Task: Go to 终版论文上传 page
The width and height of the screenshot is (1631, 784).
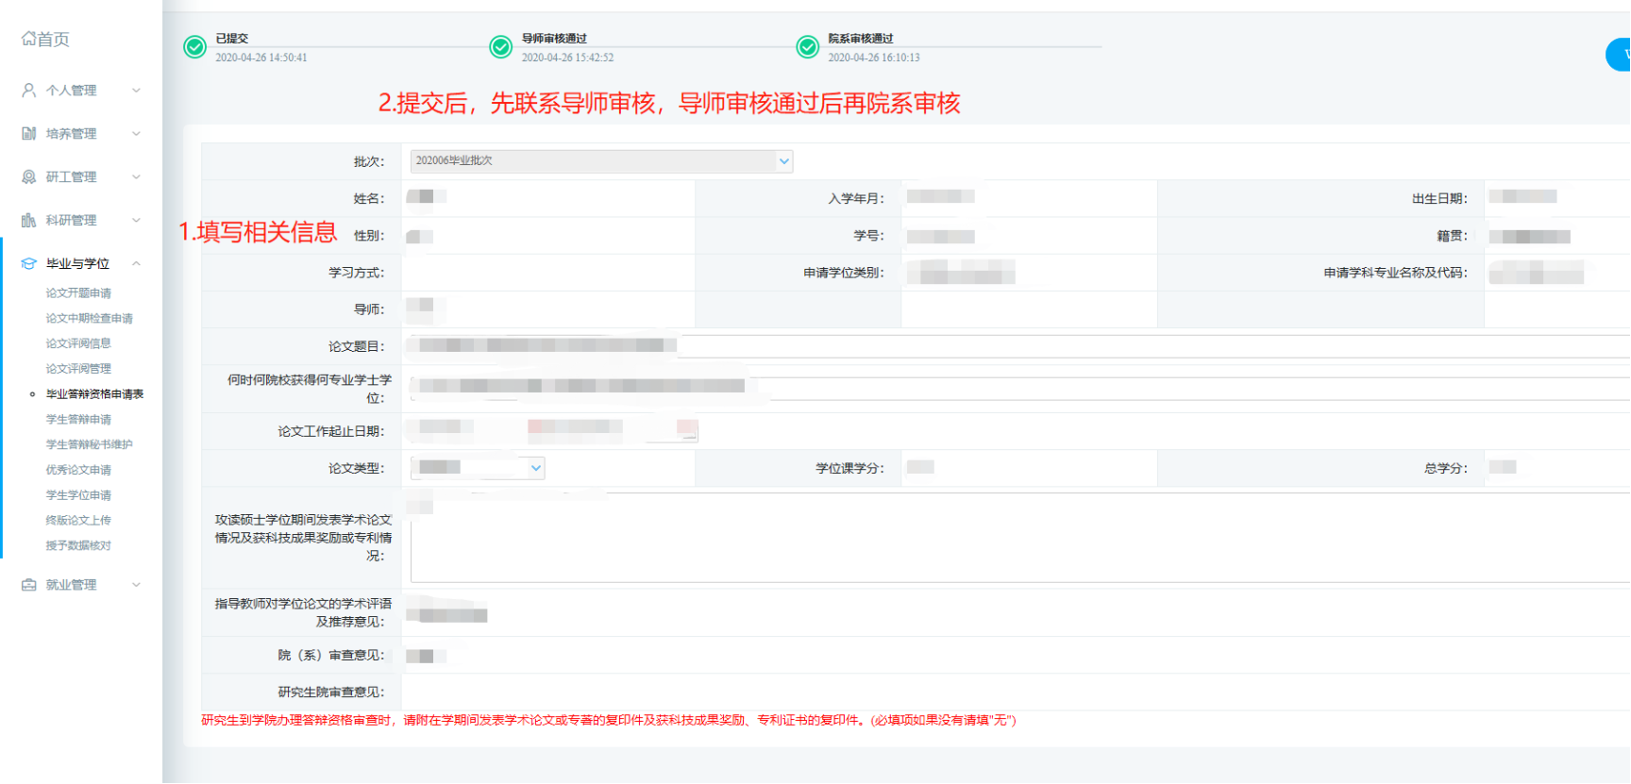Action: pos(78,521)
